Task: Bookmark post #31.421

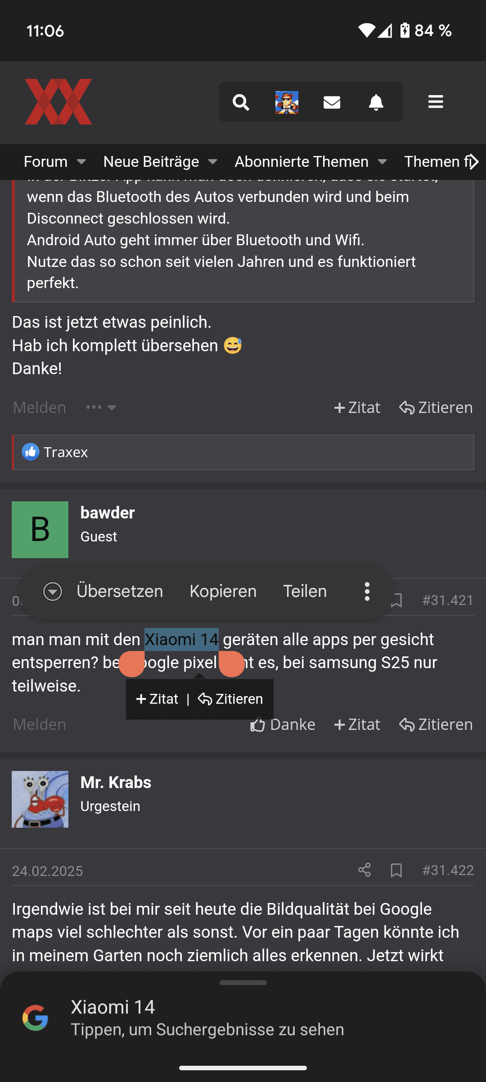Action: 396,601
